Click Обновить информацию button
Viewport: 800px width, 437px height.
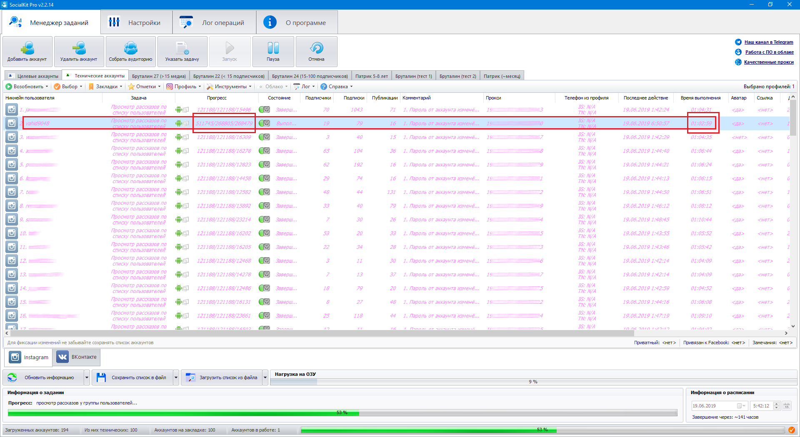point(43,377)
